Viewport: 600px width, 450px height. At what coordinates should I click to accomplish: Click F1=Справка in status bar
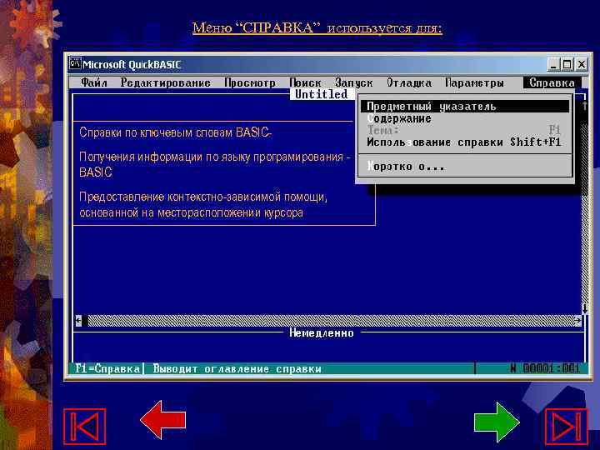(107, 368)
